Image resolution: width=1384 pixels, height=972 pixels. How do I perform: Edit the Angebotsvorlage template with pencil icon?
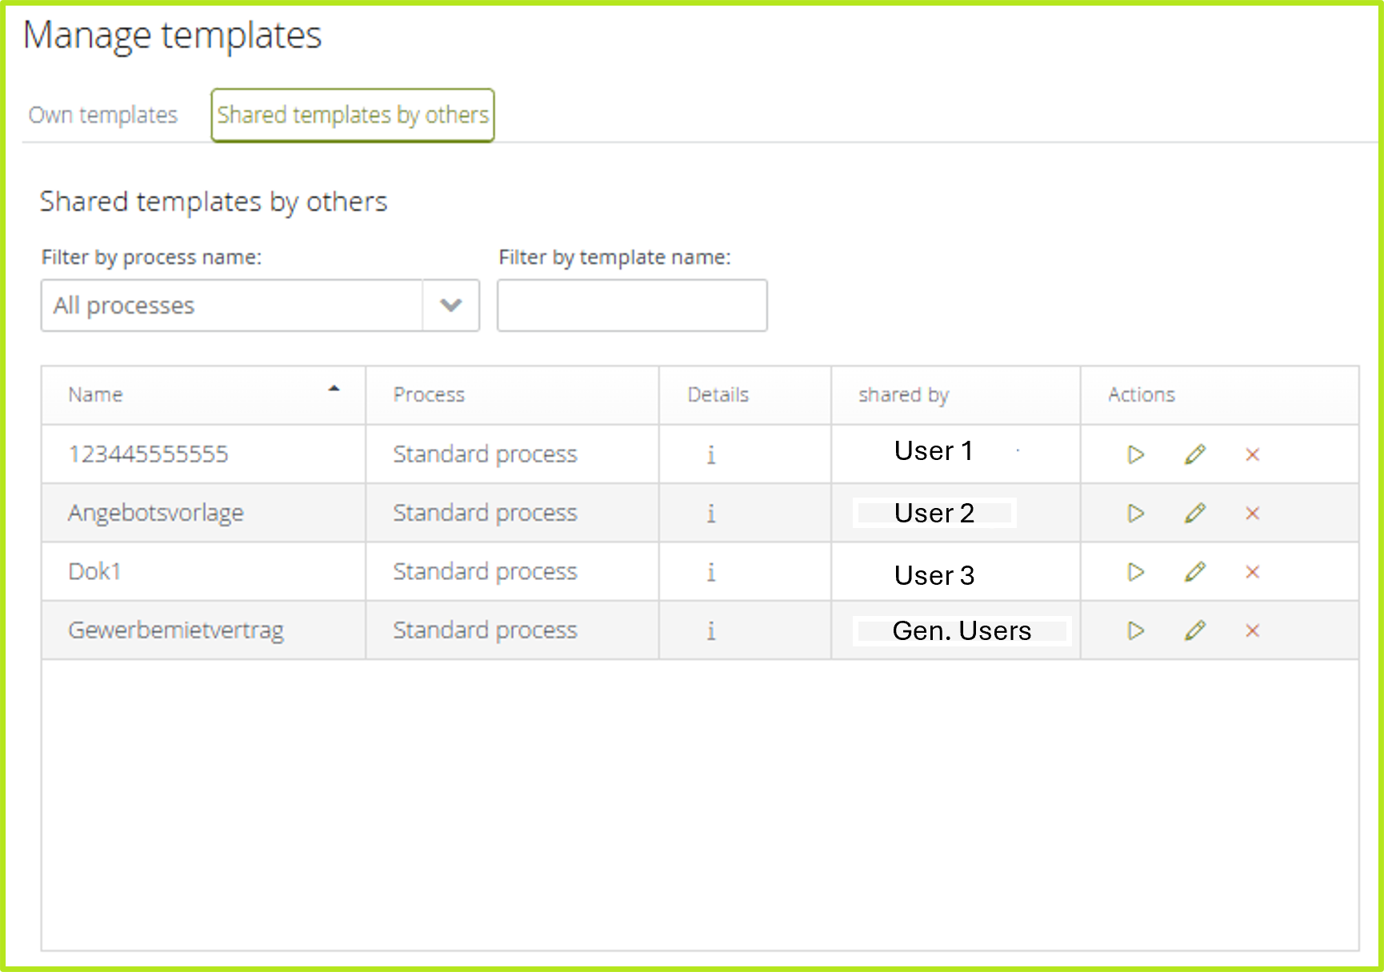tap(1194, 513)
